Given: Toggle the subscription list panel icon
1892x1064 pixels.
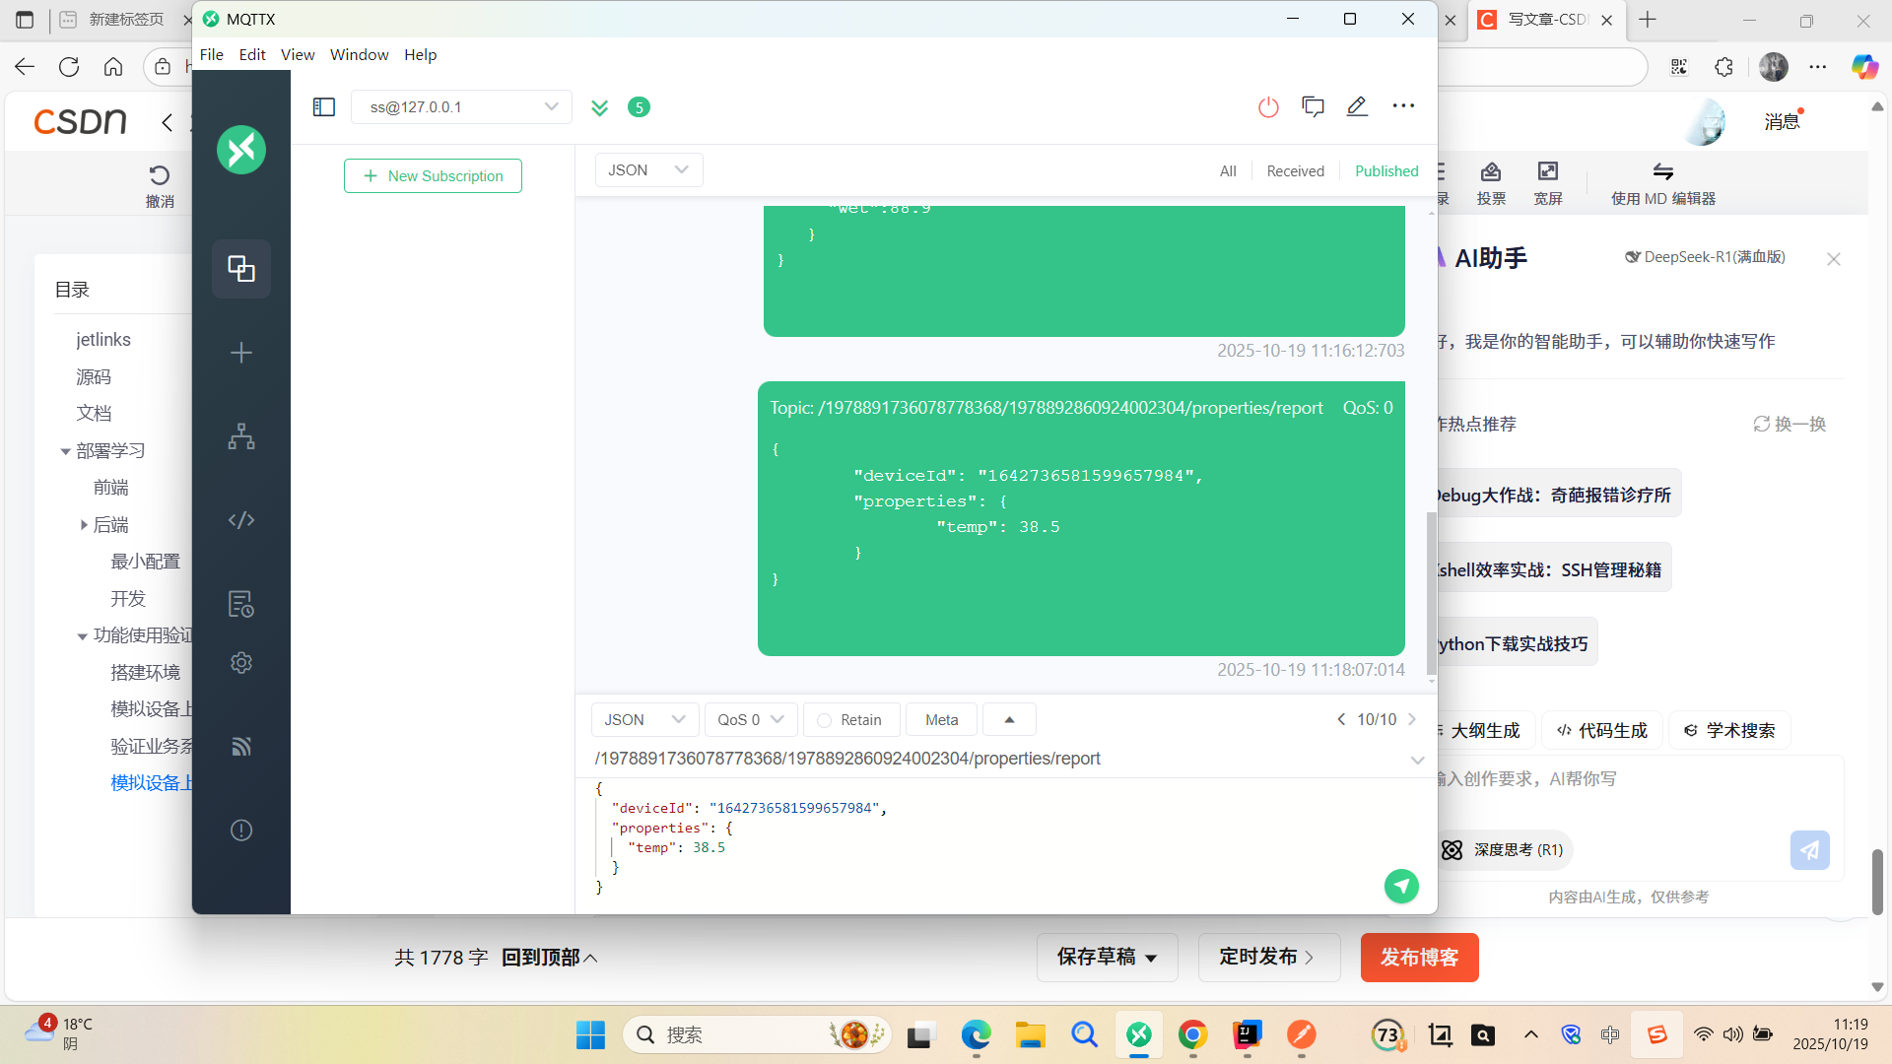Looking at the screenshot, I should 324,106.
